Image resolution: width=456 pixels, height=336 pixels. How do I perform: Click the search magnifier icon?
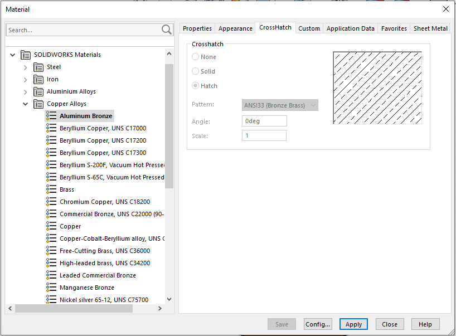click(x=166, y=30)
